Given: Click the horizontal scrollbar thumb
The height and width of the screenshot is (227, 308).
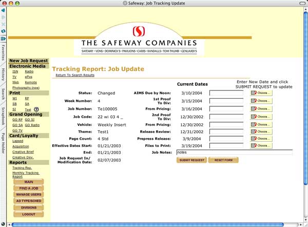Looking at the screenshot, I should (147, 224).
